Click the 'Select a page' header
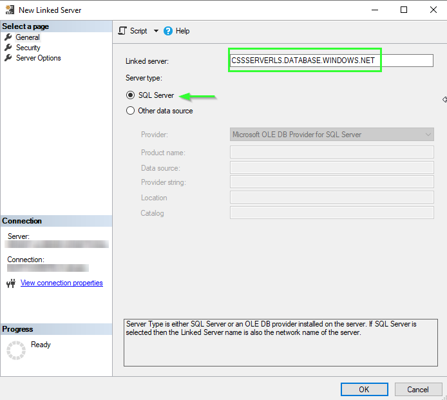Screen dimensions: 447x400 [56, 26]
